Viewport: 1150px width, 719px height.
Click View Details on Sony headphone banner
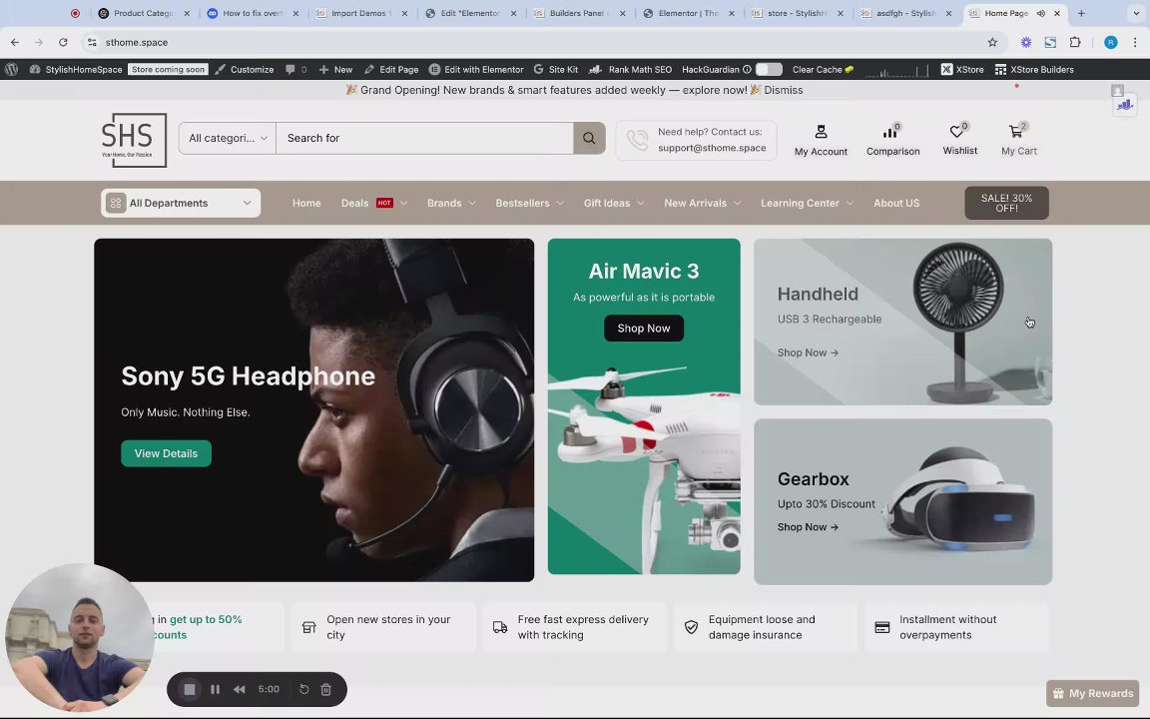tap(166, 453)
